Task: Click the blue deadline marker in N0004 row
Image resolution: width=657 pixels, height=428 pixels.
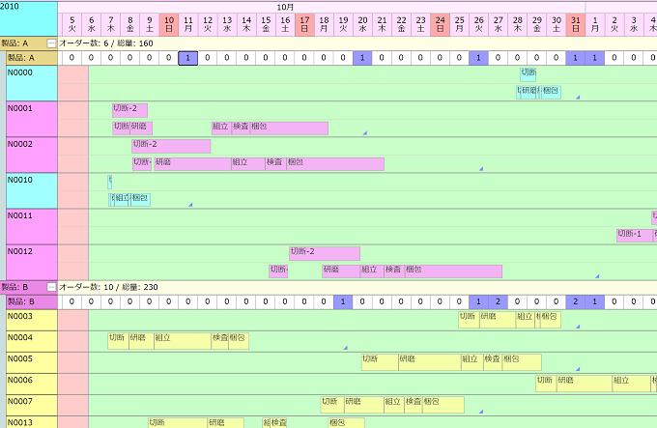Action: point(345,348)
